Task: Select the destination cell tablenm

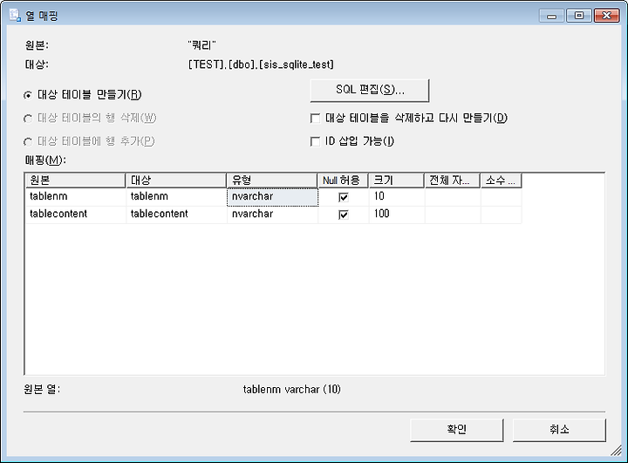Action: tap(176, 197)
